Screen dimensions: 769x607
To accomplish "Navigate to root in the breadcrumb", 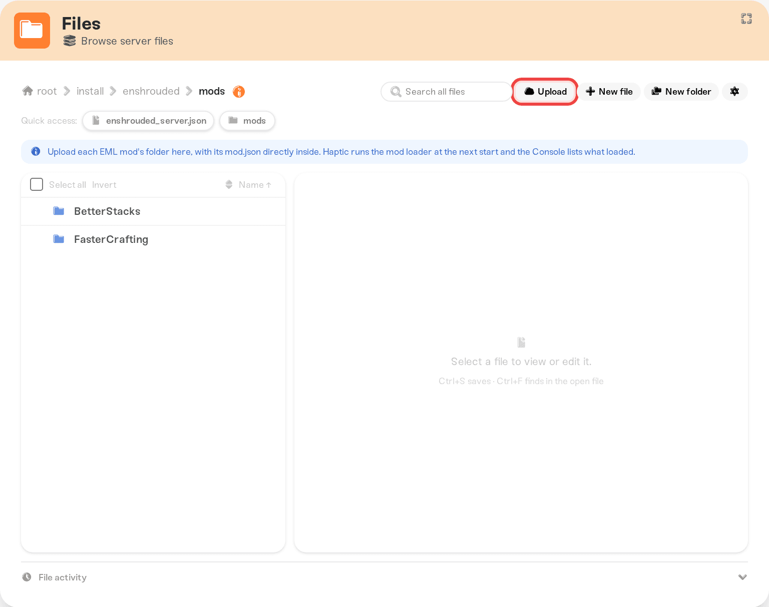I will pyautogui.click(x=47, y=91).
